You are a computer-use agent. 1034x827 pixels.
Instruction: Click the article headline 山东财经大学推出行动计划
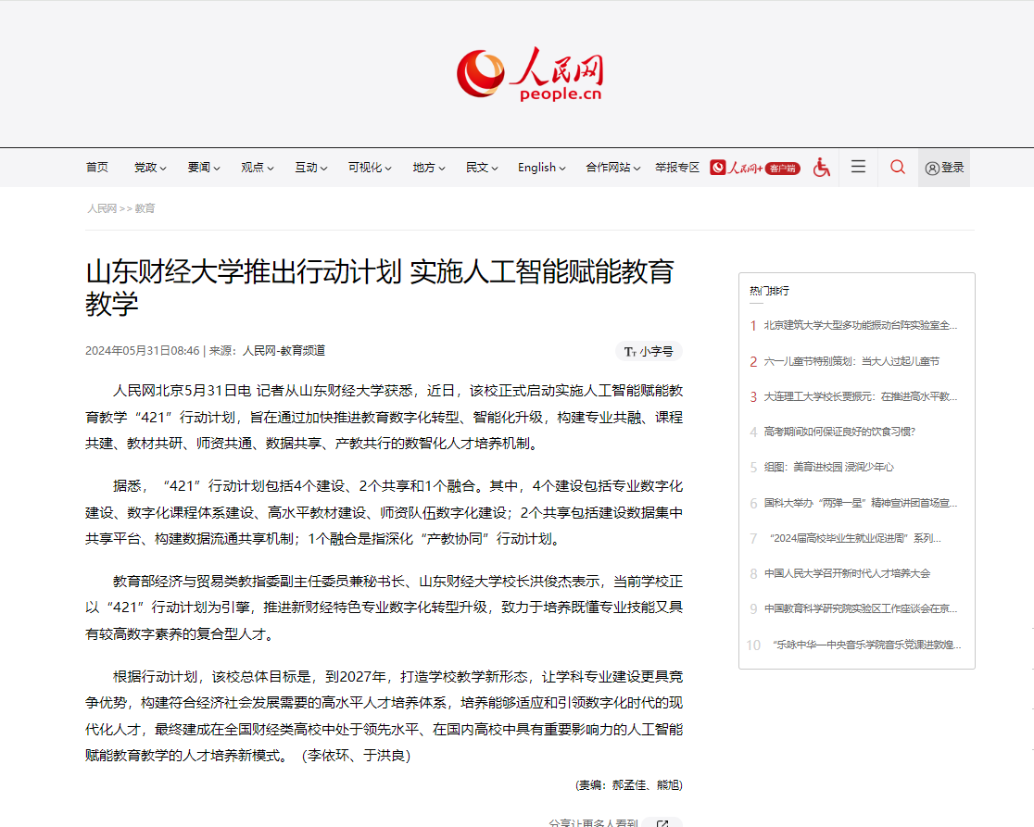click(380, 287)
